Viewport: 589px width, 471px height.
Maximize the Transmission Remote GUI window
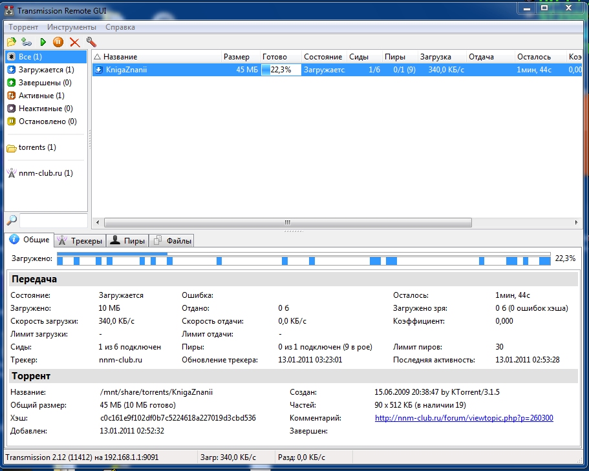click(544, 8)
